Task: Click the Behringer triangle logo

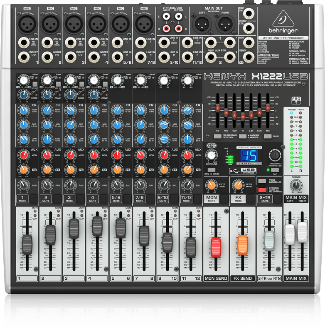Action: coord(283,18)
